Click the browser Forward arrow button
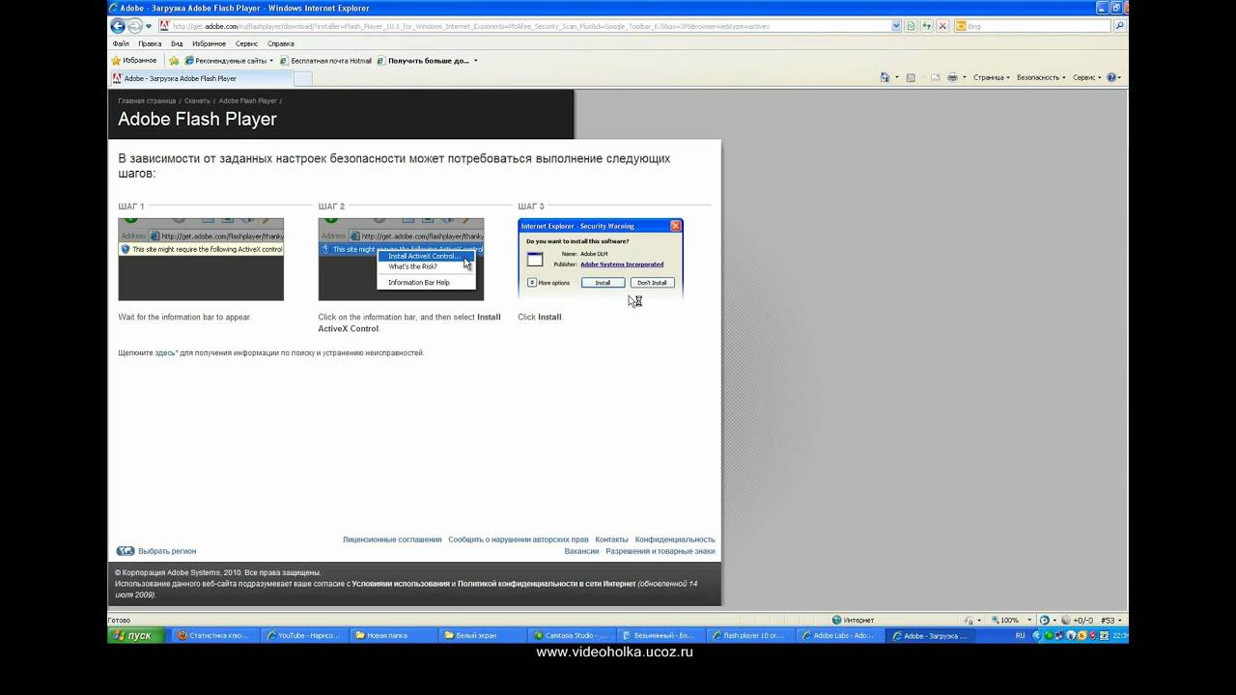This screenshot has height=695, width=1236. click(135, 26)
